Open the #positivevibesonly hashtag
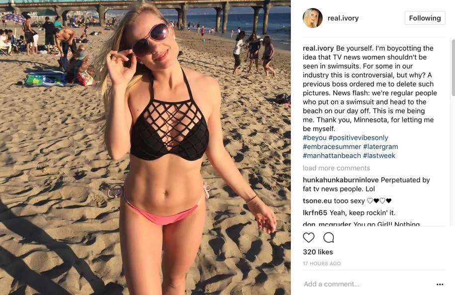455x295 pixels. pyautogui.click(x=358, y=138)
